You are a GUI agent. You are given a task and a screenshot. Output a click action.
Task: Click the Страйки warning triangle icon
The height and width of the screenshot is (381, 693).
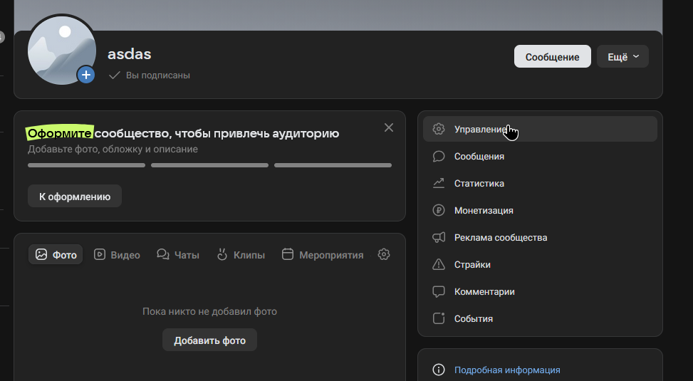[x=439, y=264]
